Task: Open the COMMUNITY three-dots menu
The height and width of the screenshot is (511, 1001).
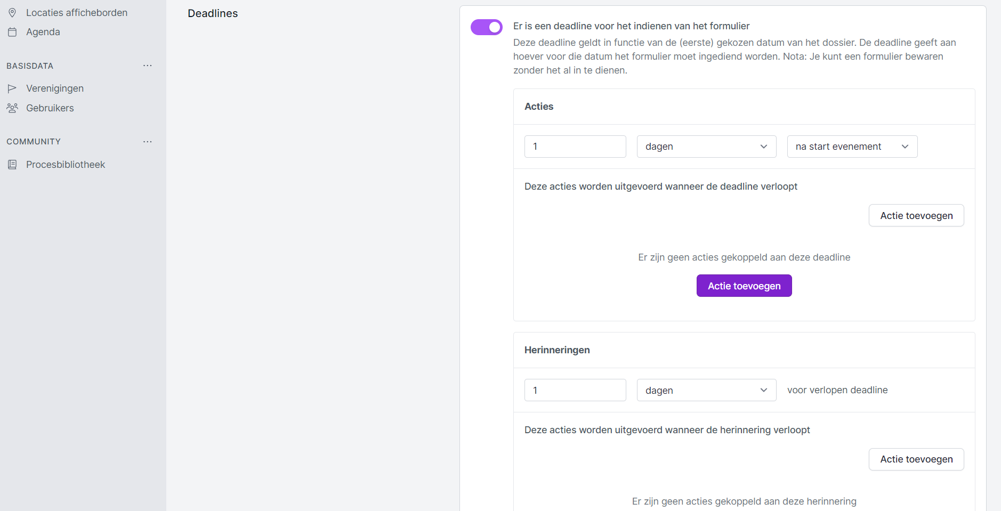Action: (x=148, y=142)
